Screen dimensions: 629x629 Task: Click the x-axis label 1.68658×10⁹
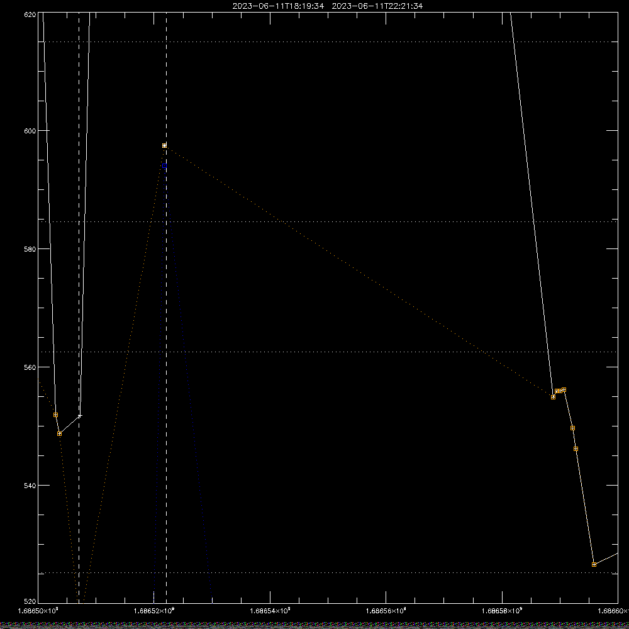point(502,611)
